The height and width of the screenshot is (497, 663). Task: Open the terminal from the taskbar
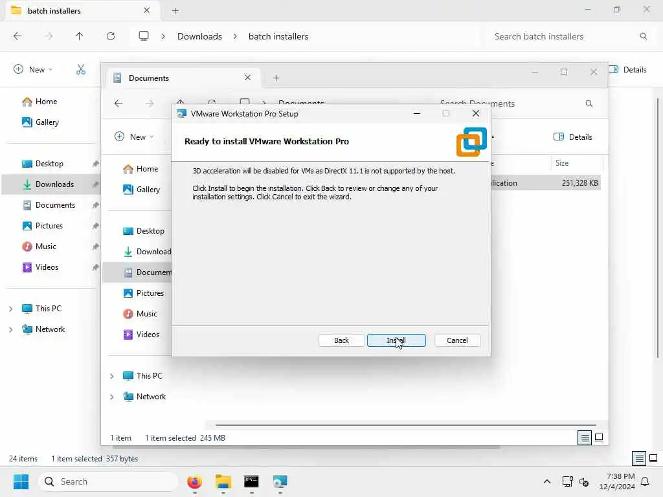[x=251, y=481]
